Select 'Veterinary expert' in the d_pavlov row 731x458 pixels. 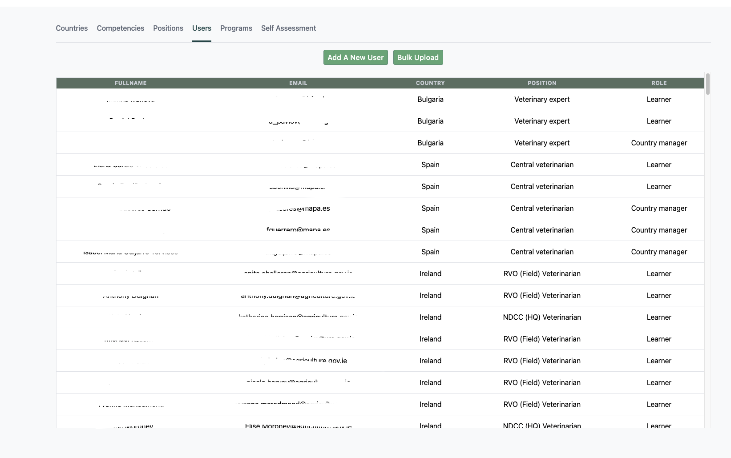click(x=542, y=121)
